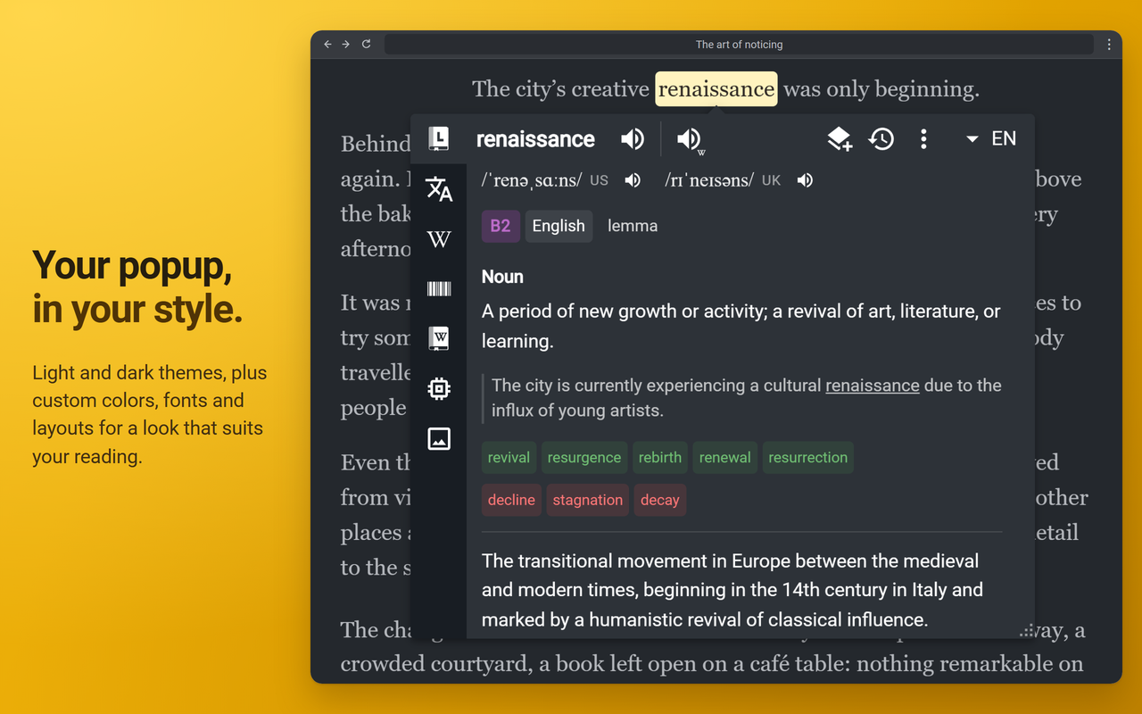
Task: Select the synonym chip renewal
Action: pyautogui.click(x=725, y=458)
